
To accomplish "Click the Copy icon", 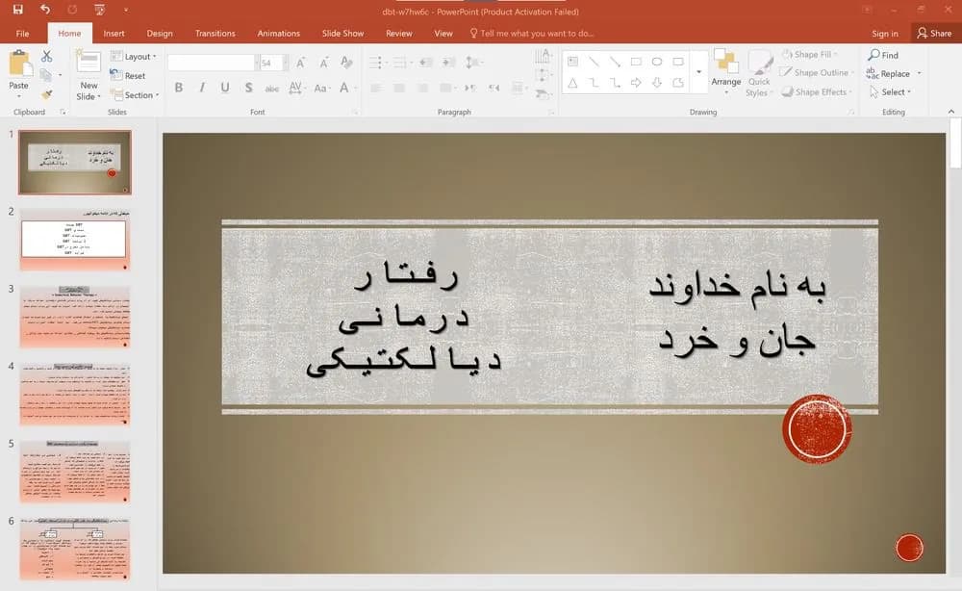I will click(x=46, y=75).
